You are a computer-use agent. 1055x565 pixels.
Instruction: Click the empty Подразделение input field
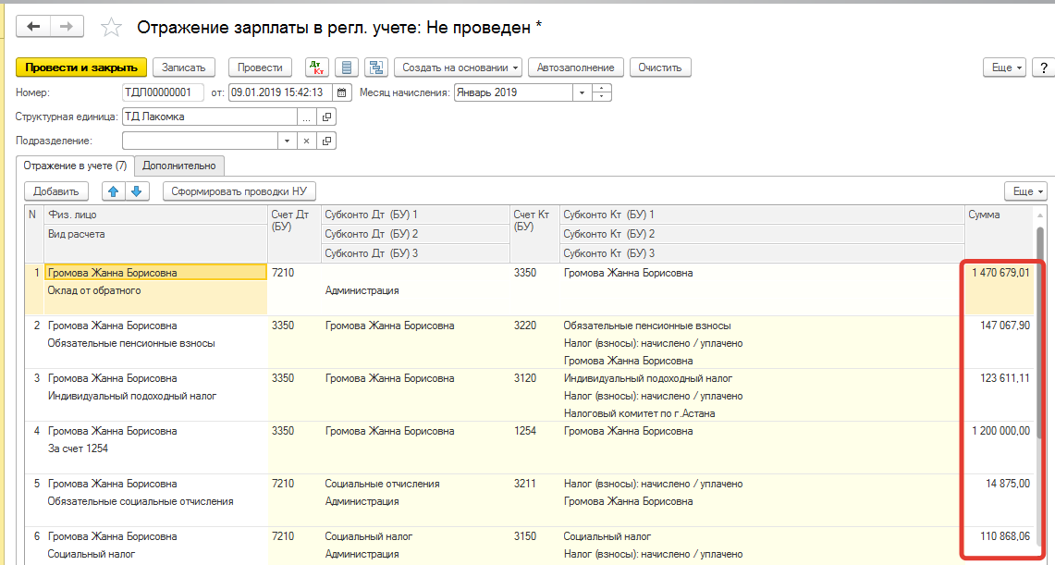coord(200,141)
